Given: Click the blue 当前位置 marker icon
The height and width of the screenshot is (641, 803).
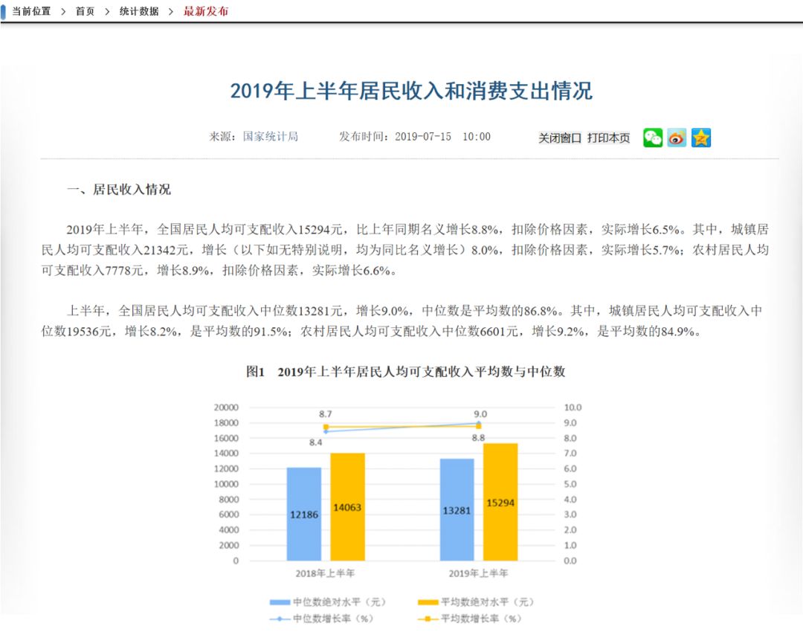Looking at the screenshot, I should 3,10.
